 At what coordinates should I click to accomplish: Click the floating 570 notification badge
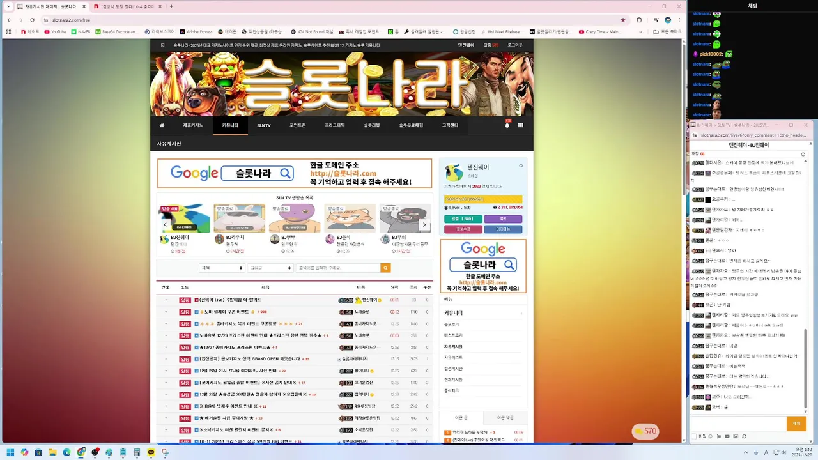(645, 431)
